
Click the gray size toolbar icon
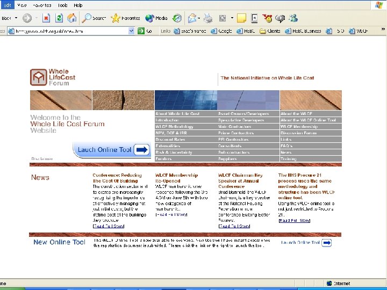point(223,18)
